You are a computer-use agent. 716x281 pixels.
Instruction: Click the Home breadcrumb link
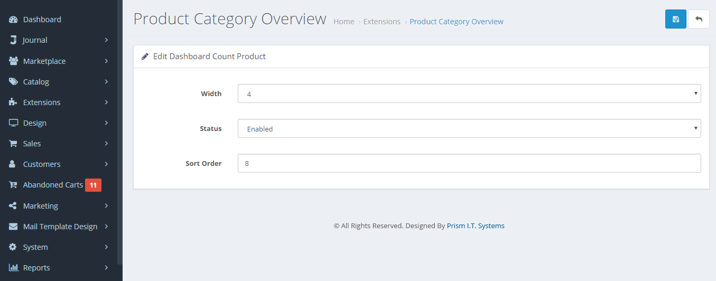[x=344, y=22]
